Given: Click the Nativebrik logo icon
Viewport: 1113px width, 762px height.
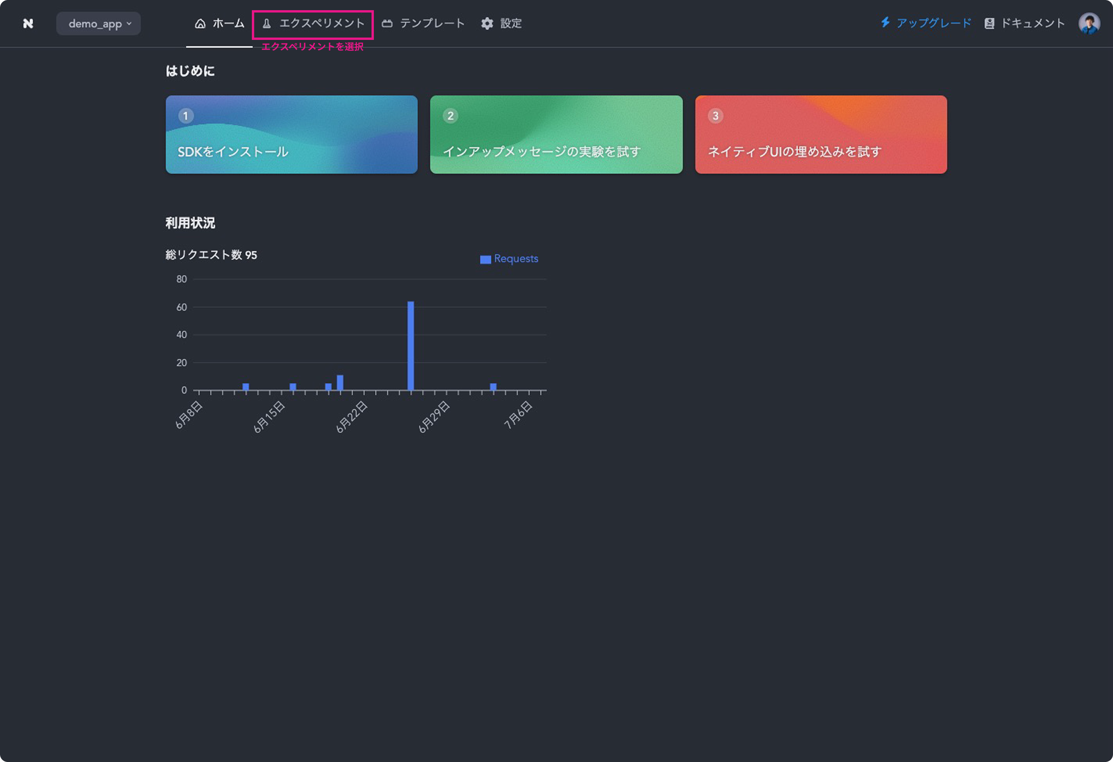Looking at the screenshot, I should 28,23.
